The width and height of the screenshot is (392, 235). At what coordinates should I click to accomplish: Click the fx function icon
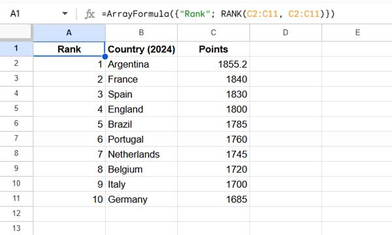click(90, 14)
